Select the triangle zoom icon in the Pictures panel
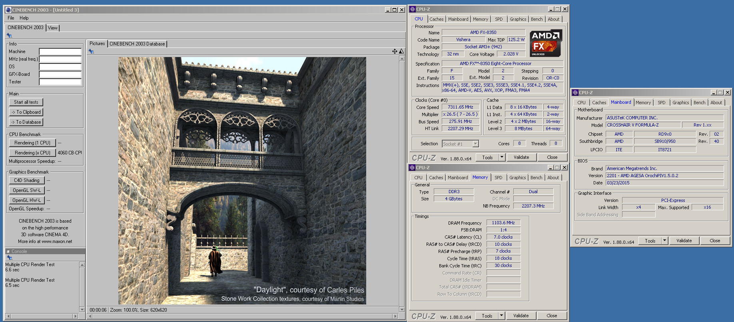 (x=401, y=51)
